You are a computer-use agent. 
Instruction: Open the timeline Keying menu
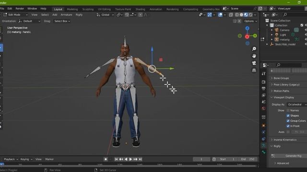point(26,159)
